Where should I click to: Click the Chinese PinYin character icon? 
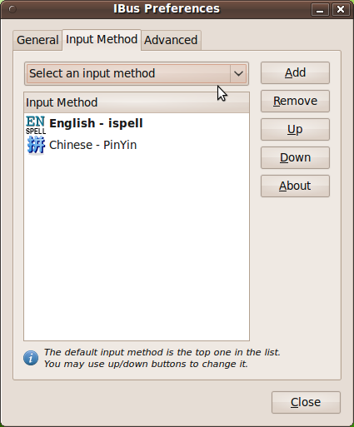click(36, 145)
